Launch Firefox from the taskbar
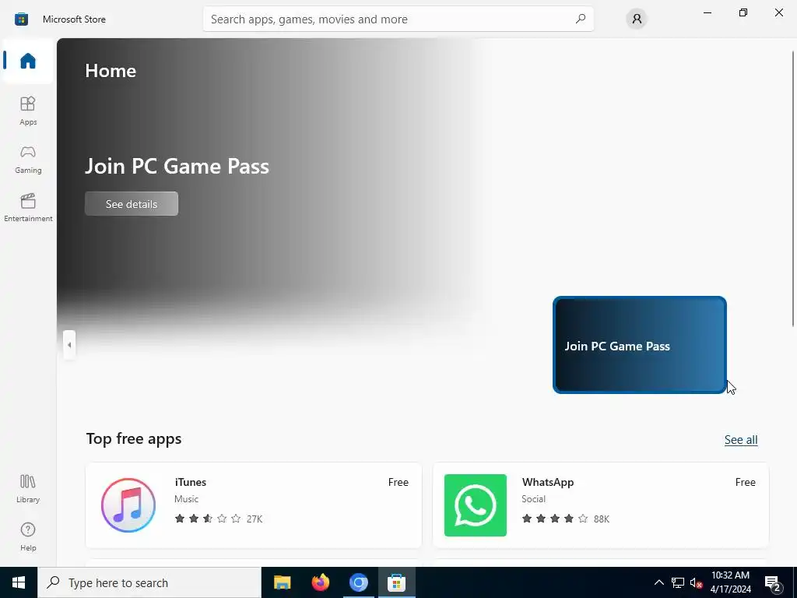The image size is (797, 598). coord(320,582)
